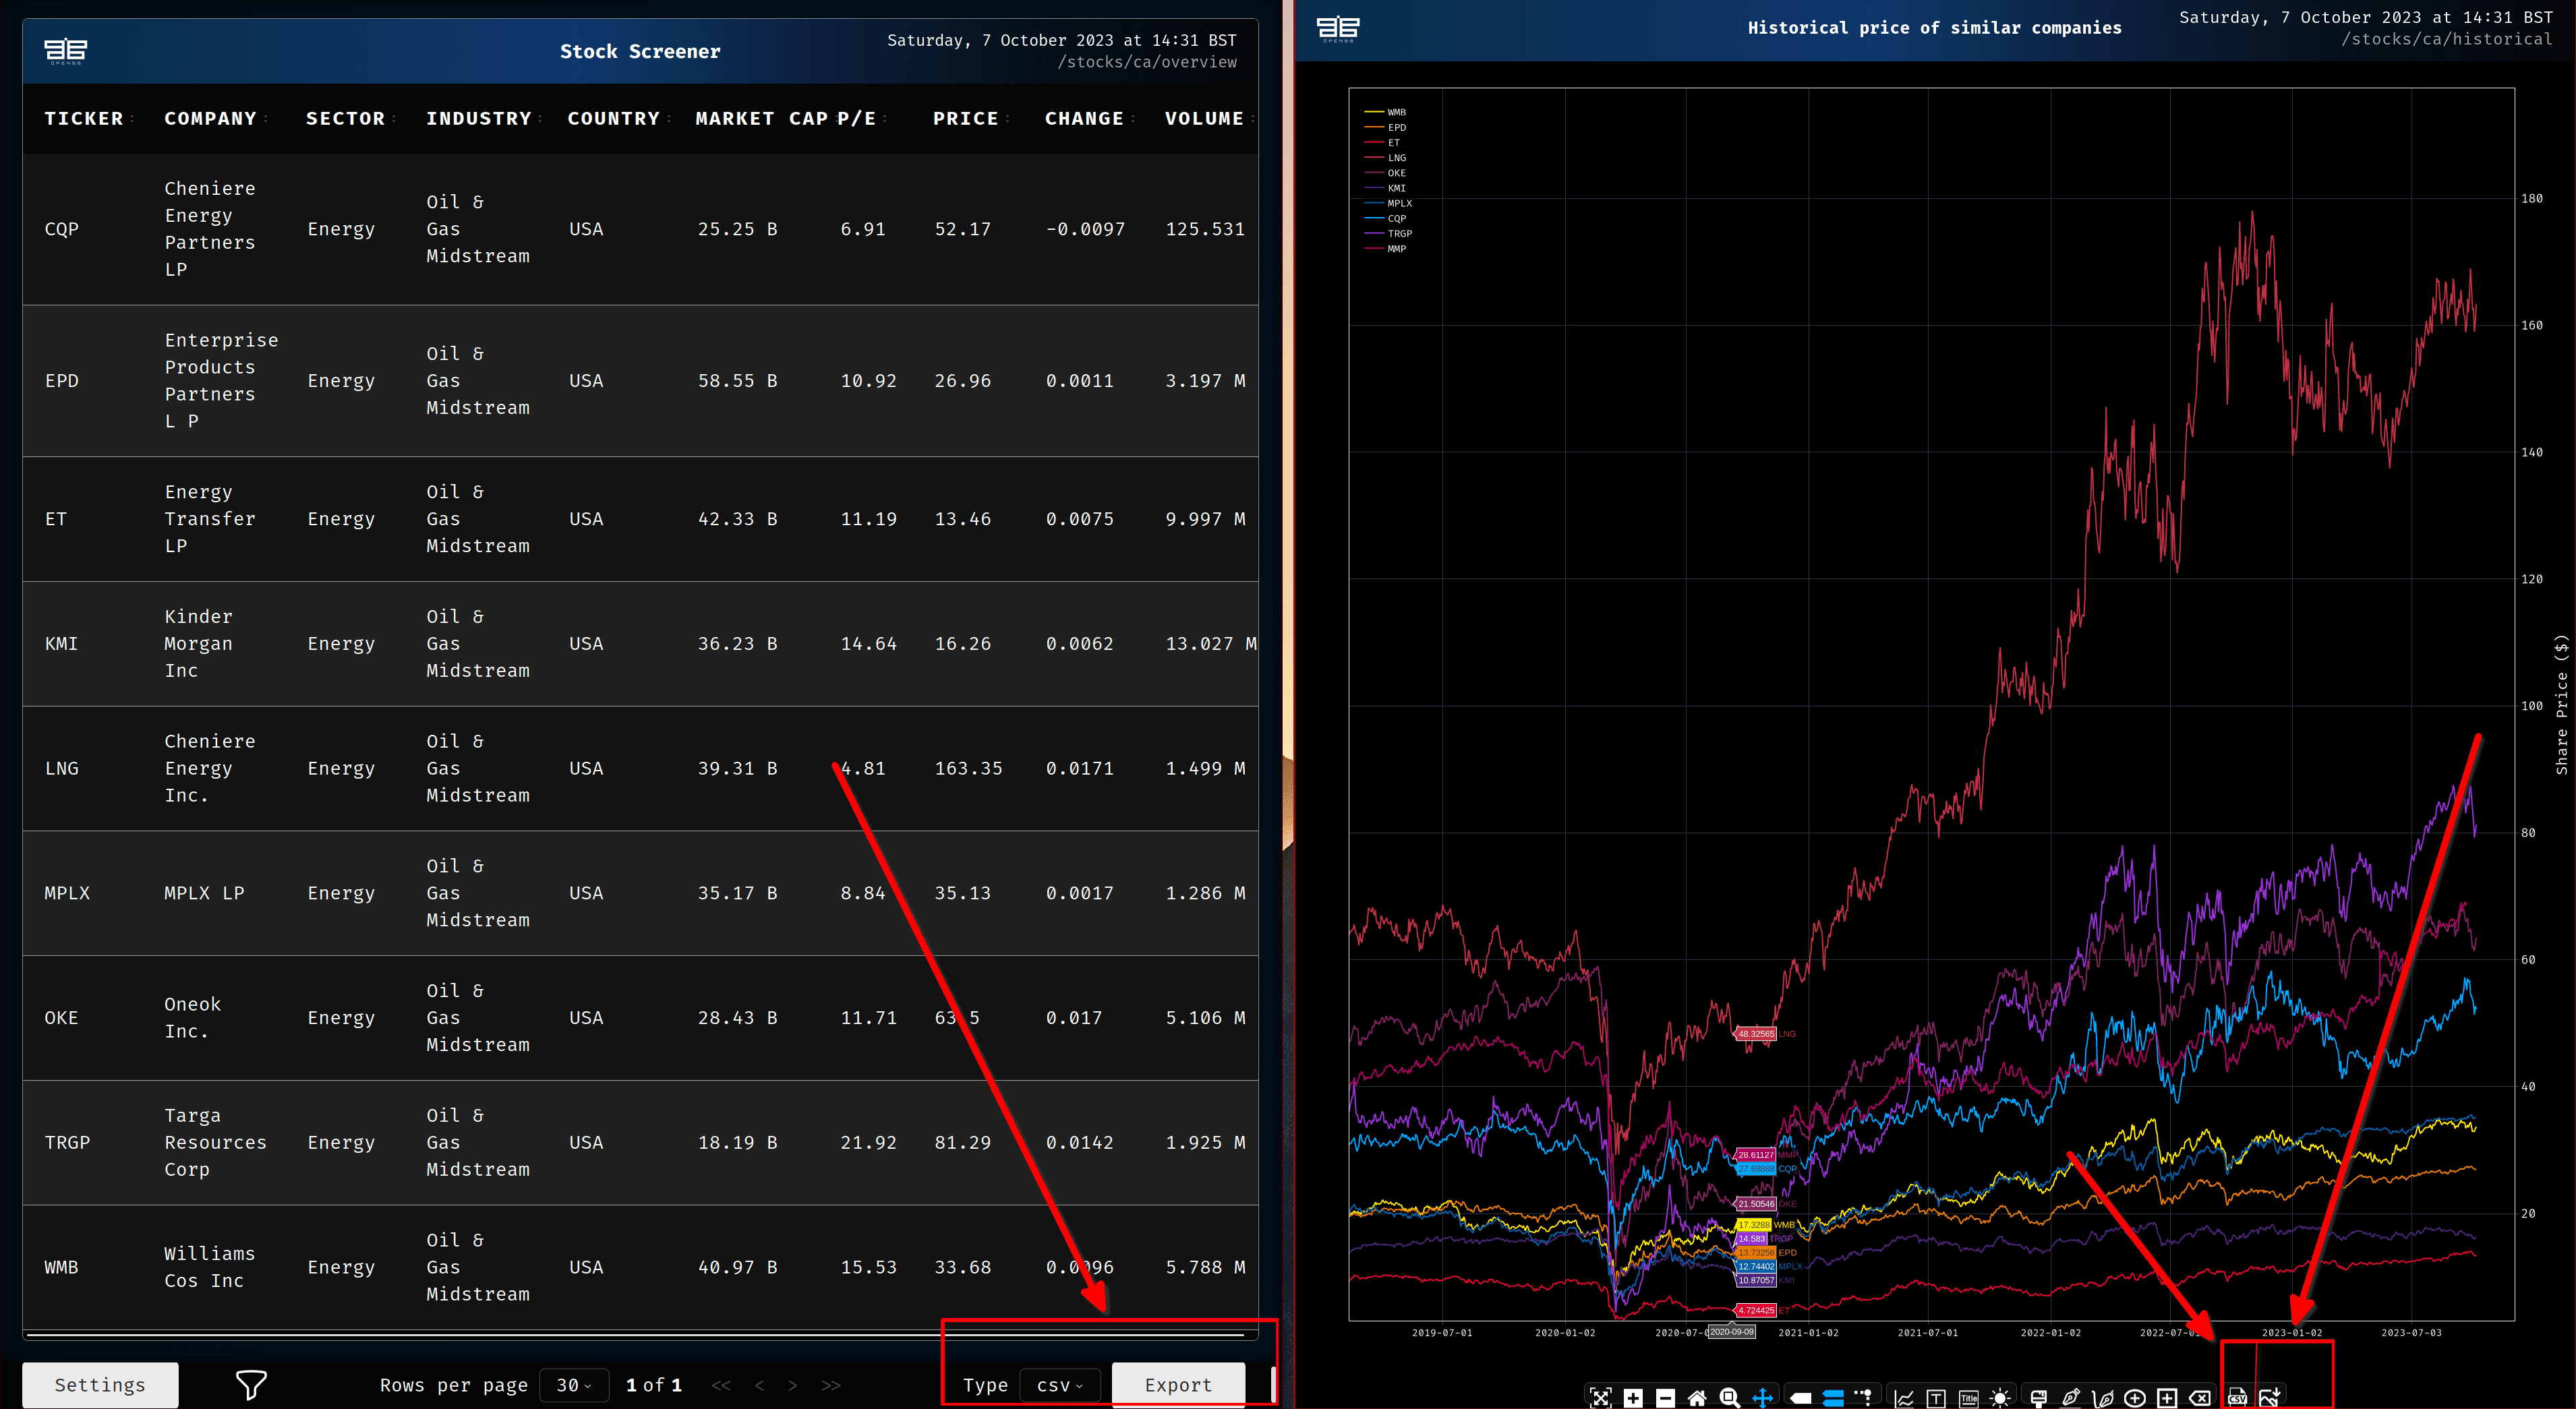Image resolution: width=2576 pixels, height=1409 pixels.
Task: Go to last page with >> button
Action: [831, 1385]
